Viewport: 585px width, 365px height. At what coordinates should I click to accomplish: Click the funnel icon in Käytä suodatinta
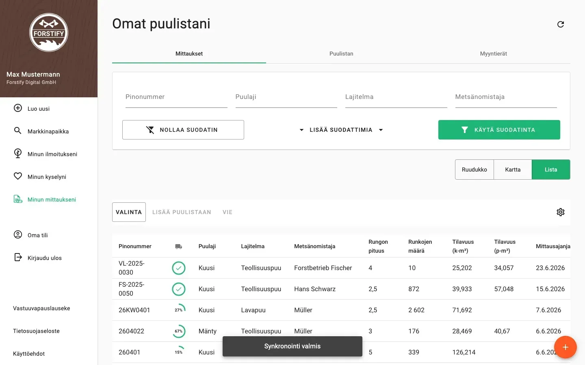pyautogui.click(x=465, y=130)
